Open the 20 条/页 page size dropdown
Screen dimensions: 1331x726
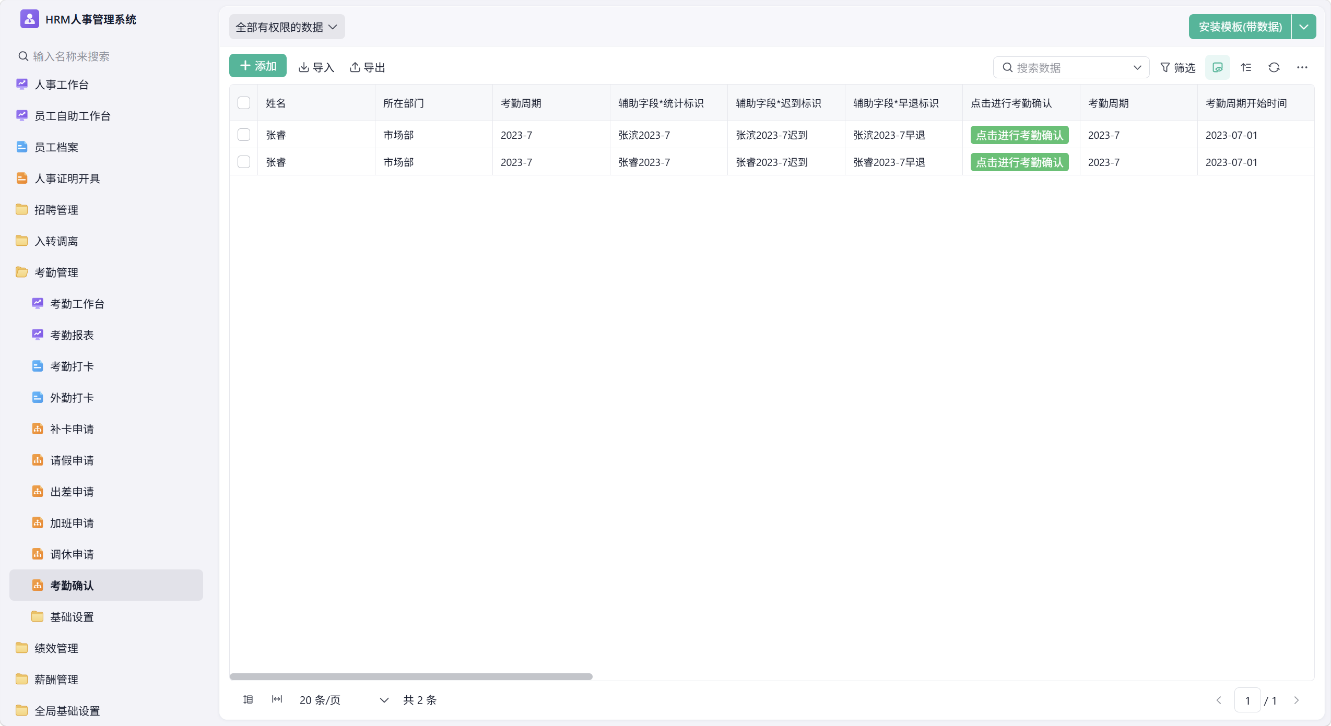pyautogui.click(x=344, y=700)
